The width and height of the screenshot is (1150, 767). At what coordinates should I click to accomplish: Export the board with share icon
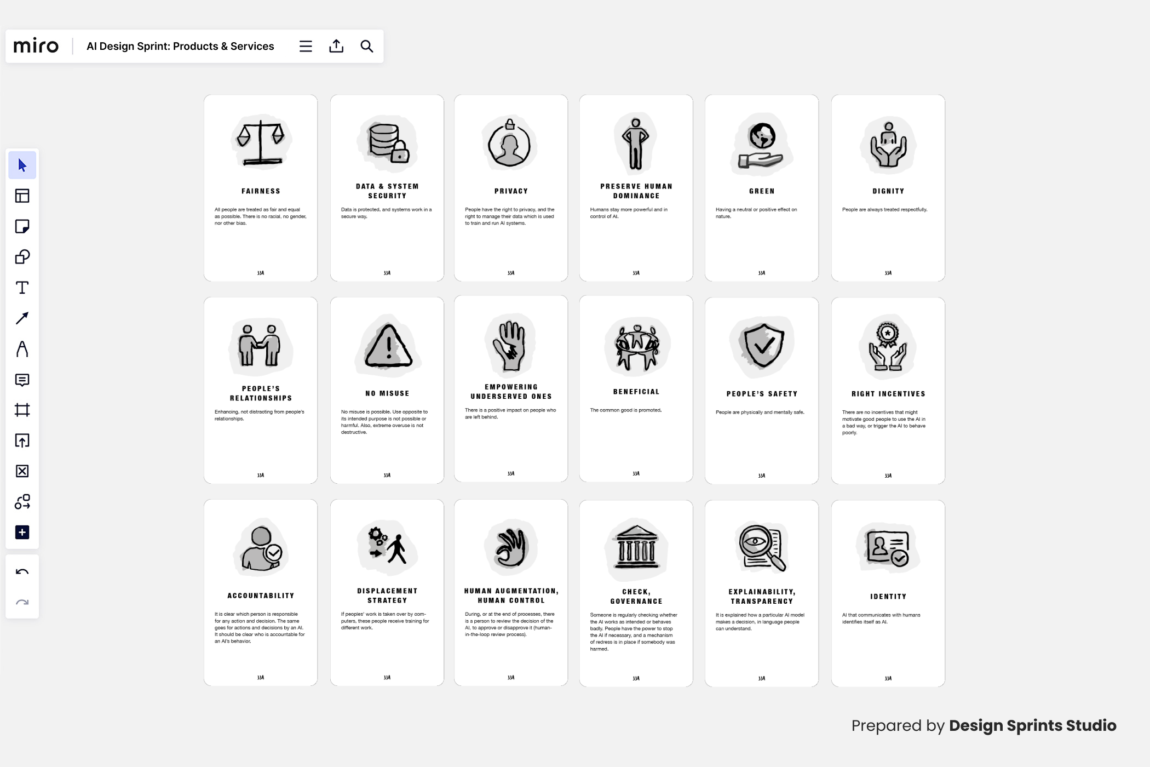336,47
